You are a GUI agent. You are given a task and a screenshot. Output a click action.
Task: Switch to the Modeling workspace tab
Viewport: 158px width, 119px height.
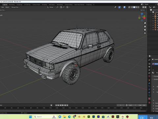tap(12, 5)
